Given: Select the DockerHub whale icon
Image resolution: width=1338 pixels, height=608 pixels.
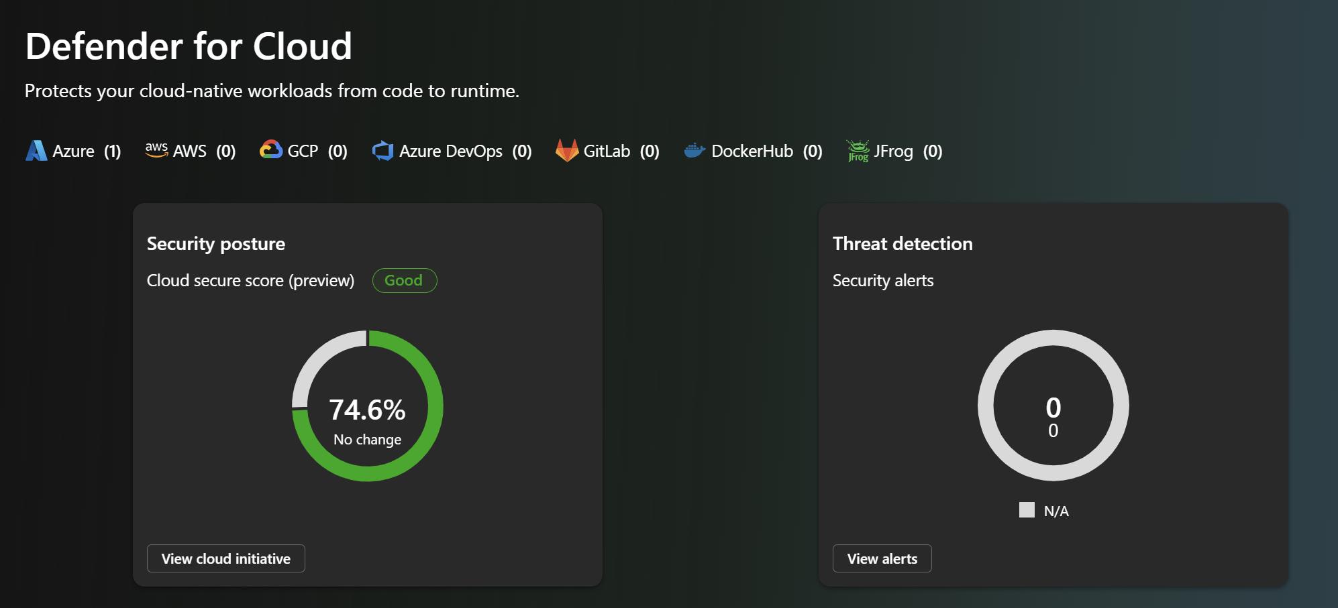Looking at the screenshot, I should point(695,151).
